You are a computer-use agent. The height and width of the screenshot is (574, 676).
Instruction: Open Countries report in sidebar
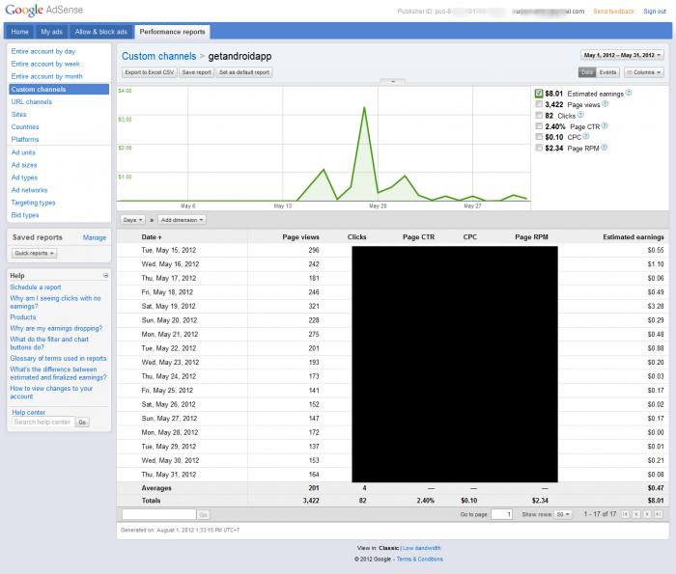pyautogui.click(x=25, y=126)
